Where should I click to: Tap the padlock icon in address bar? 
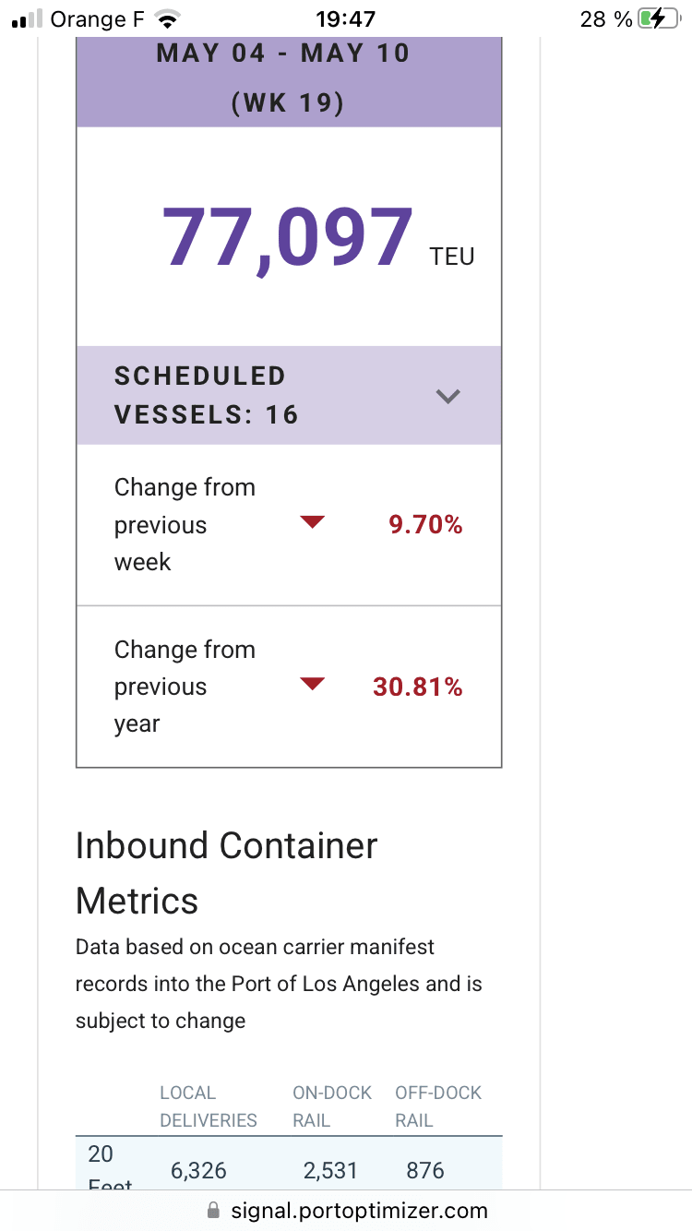214,1210
